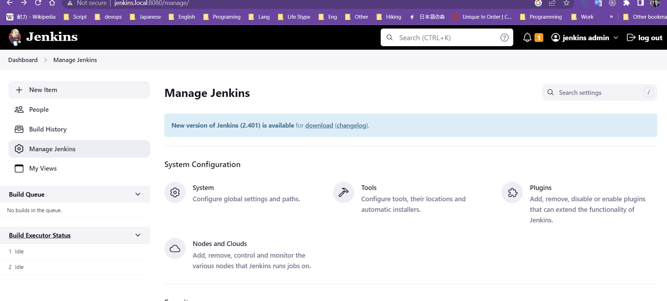
Task: Click the log out text link
Action: [x=650, y=38]
